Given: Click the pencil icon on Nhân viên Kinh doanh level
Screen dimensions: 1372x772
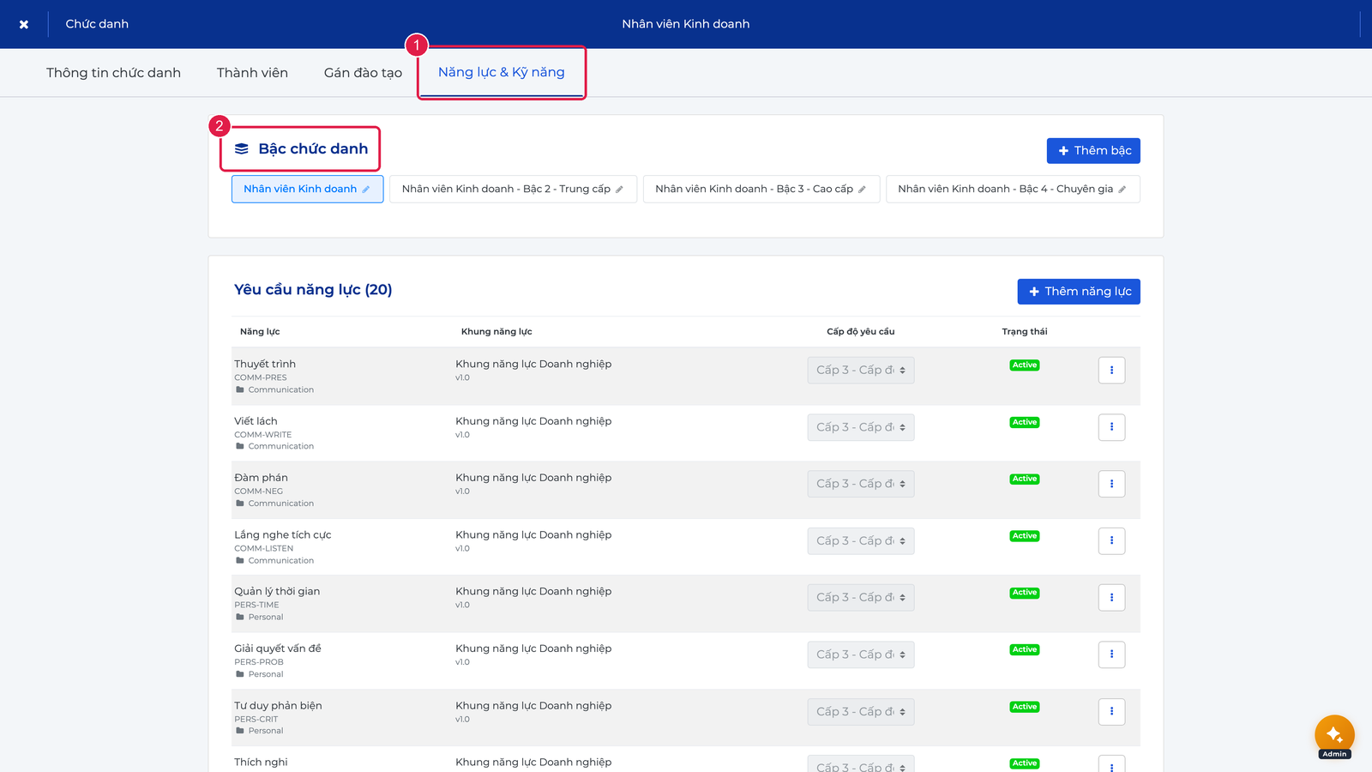Looking at the screenshot, I should [x=366, y=190].
